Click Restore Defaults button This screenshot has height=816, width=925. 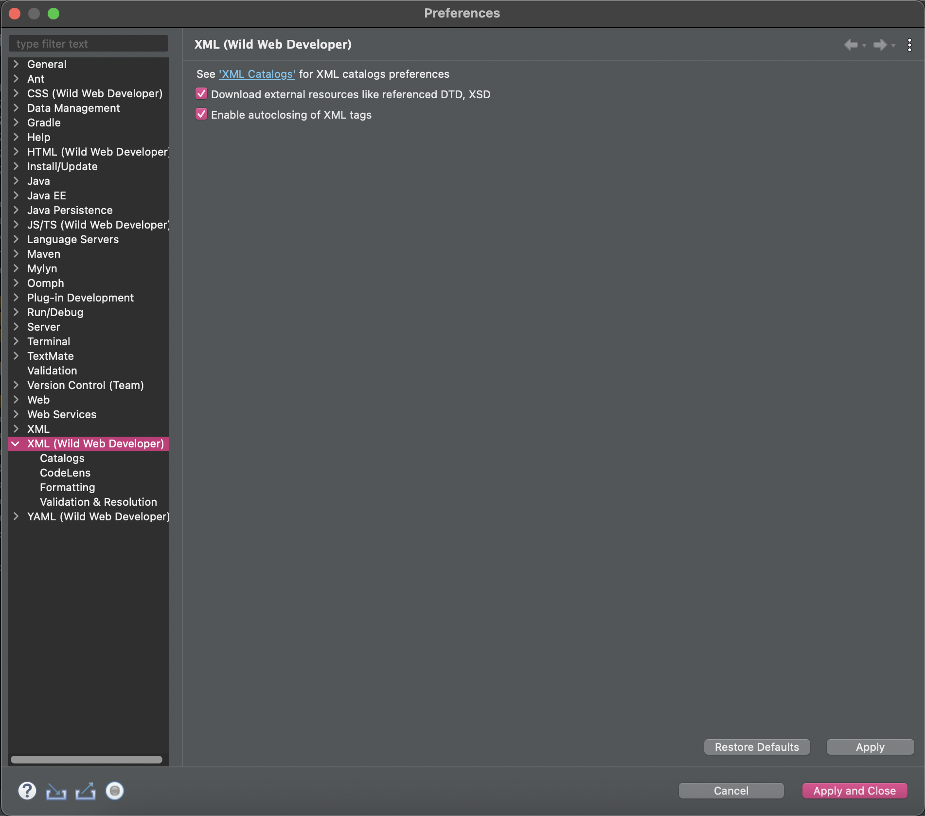(757, 747)
